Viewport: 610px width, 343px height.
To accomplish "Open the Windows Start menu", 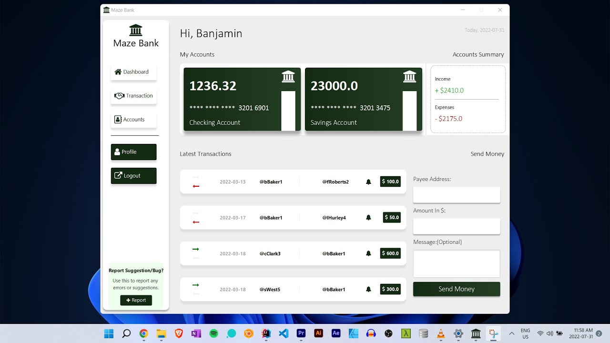I will coord(109,333).
